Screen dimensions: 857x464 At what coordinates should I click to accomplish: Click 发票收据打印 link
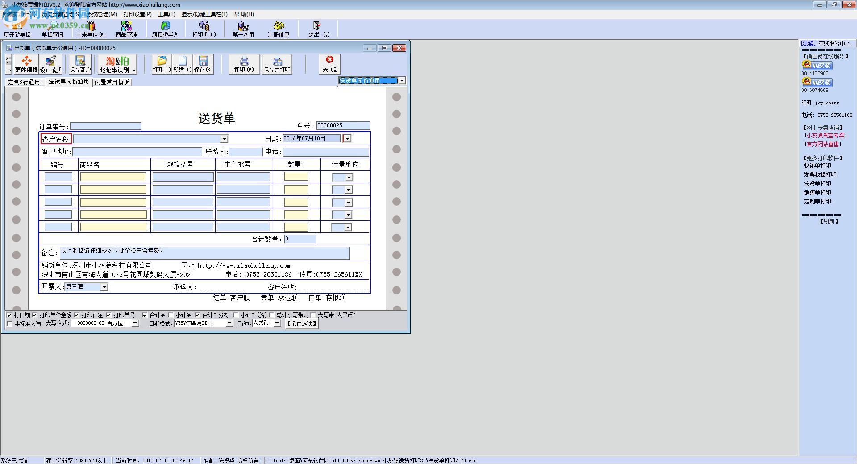pos(820,174)
